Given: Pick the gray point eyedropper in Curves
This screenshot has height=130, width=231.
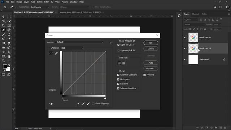Looking at the screenshot, I should tap(83, 104).
